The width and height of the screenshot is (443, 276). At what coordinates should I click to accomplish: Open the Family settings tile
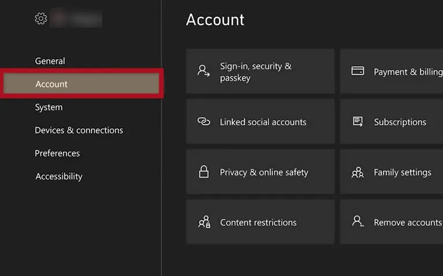[x=392, y=171]
